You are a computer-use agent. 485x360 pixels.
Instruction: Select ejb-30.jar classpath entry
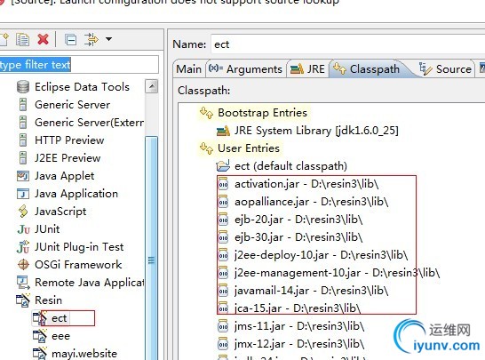(298, 237)
